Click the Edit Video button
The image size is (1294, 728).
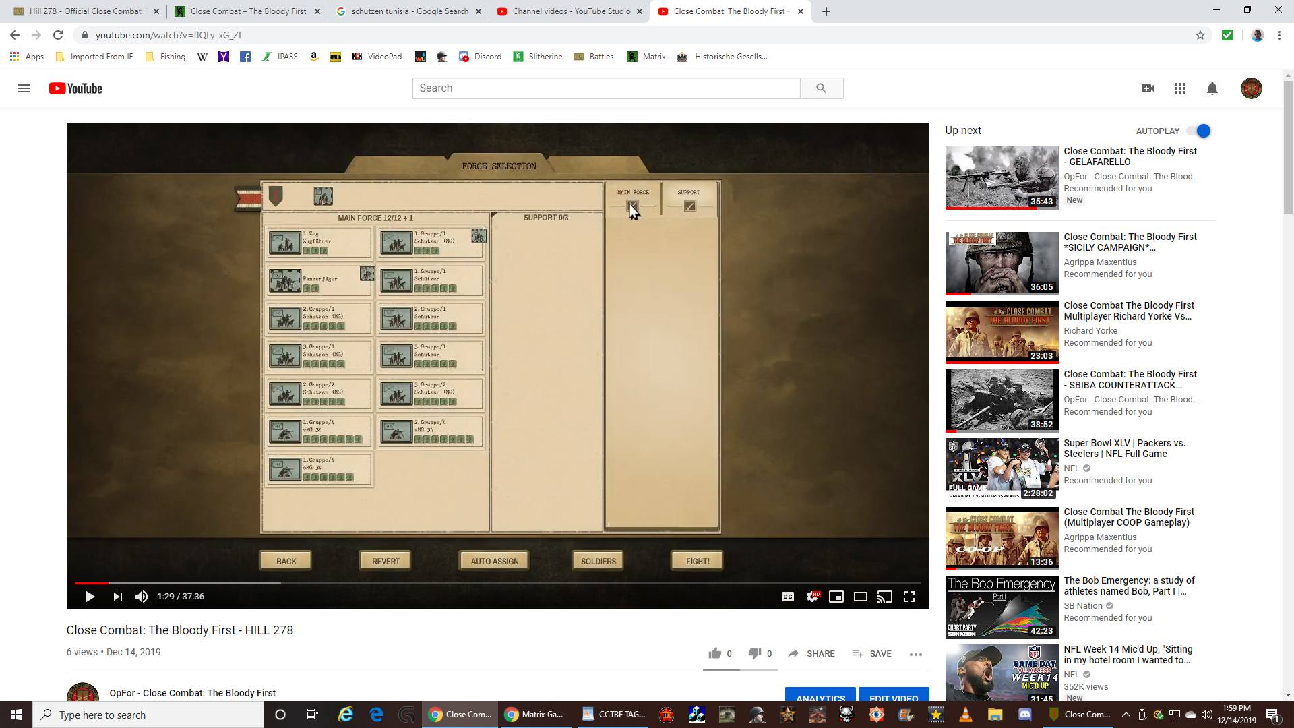(894, 694)
